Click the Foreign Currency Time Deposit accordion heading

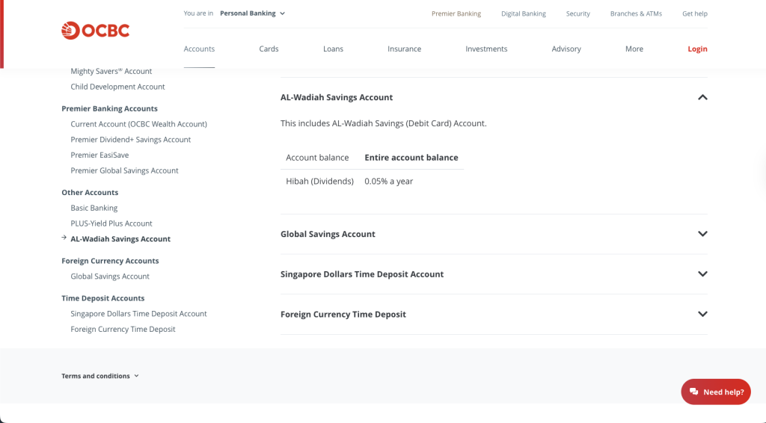click(343, 314)
